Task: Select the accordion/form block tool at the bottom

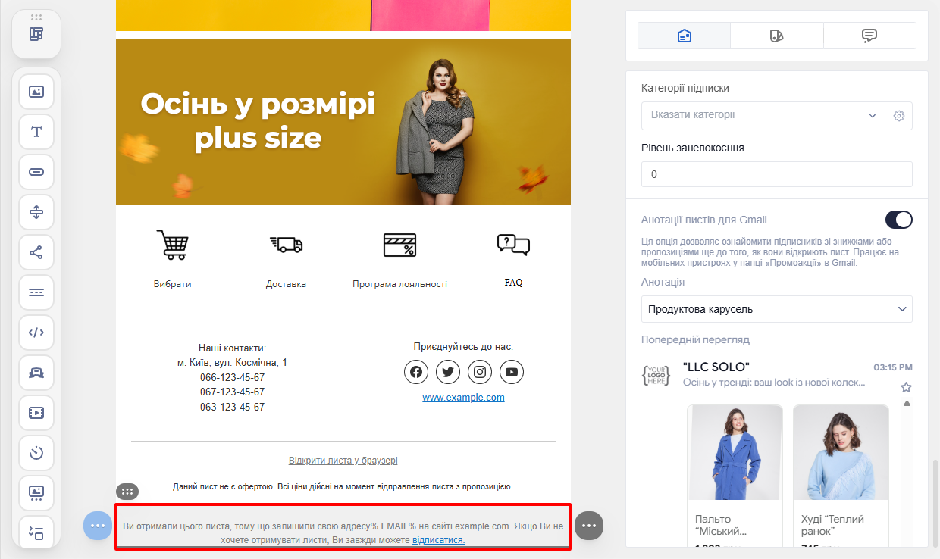Action: click(36, 532)
